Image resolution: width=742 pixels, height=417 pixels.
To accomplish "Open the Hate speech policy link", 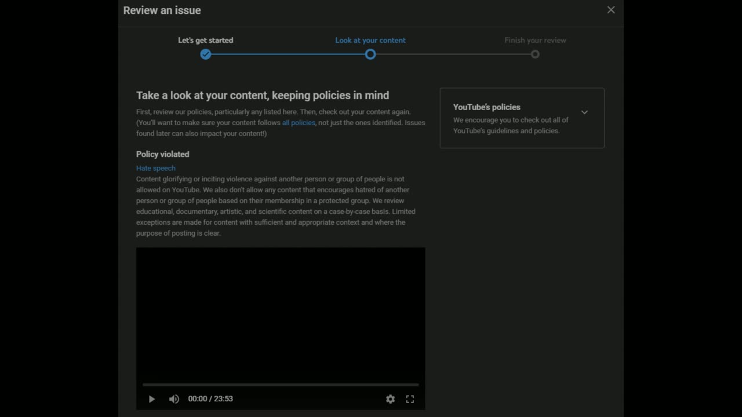I will point(156,168).
